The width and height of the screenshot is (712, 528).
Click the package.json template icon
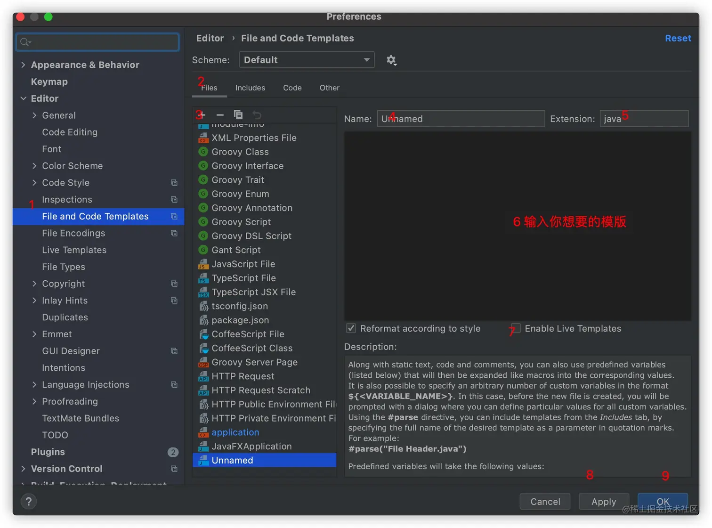coord(203,320)
